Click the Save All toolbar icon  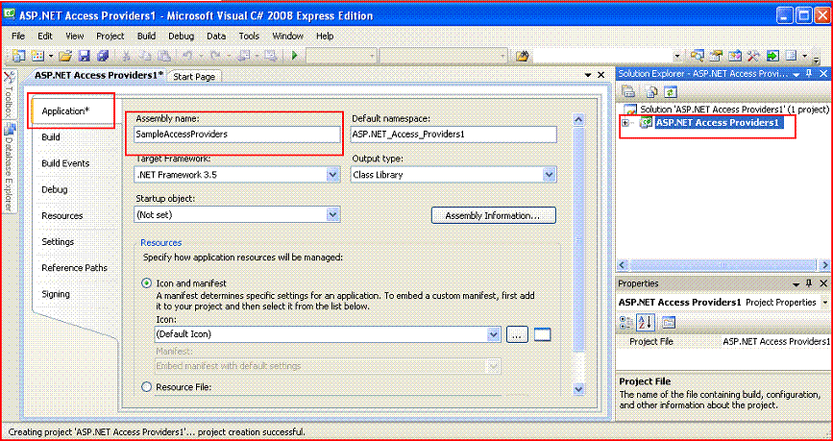103,56
